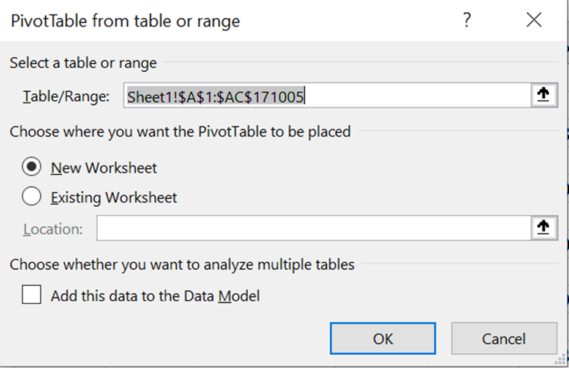This screenshot has height=368, width=569.
Task: Focus the Location text box
Action: tap(314, 228)
